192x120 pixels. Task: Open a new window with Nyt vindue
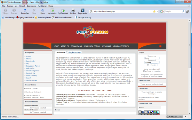coord(52,10)
